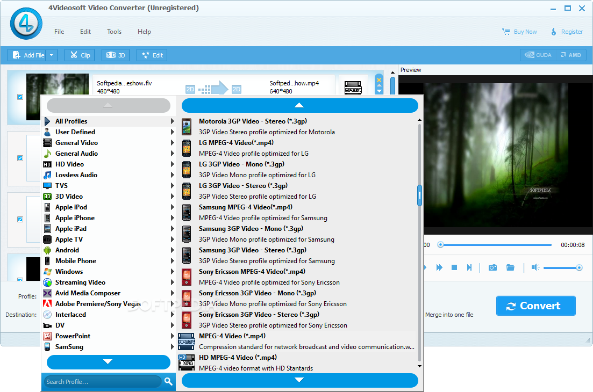Open the Tools menu
593x392 pixels.
click(x=114, y=32)
